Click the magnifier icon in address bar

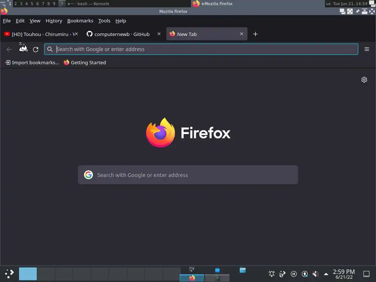pos(50,49)
